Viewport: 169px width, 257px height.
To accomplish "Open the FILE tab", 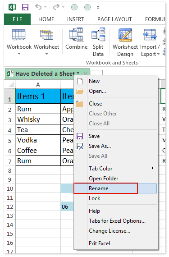I will coord(17,19).
